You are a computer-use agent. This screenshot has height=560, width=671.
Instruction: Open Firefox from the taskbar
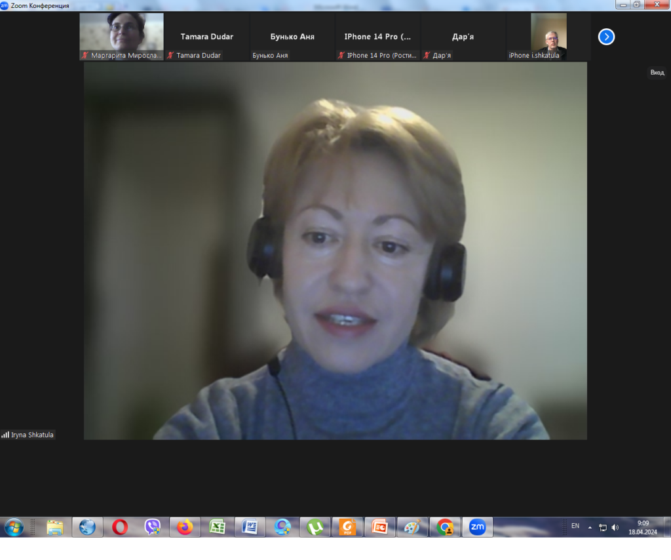point(185,527)
